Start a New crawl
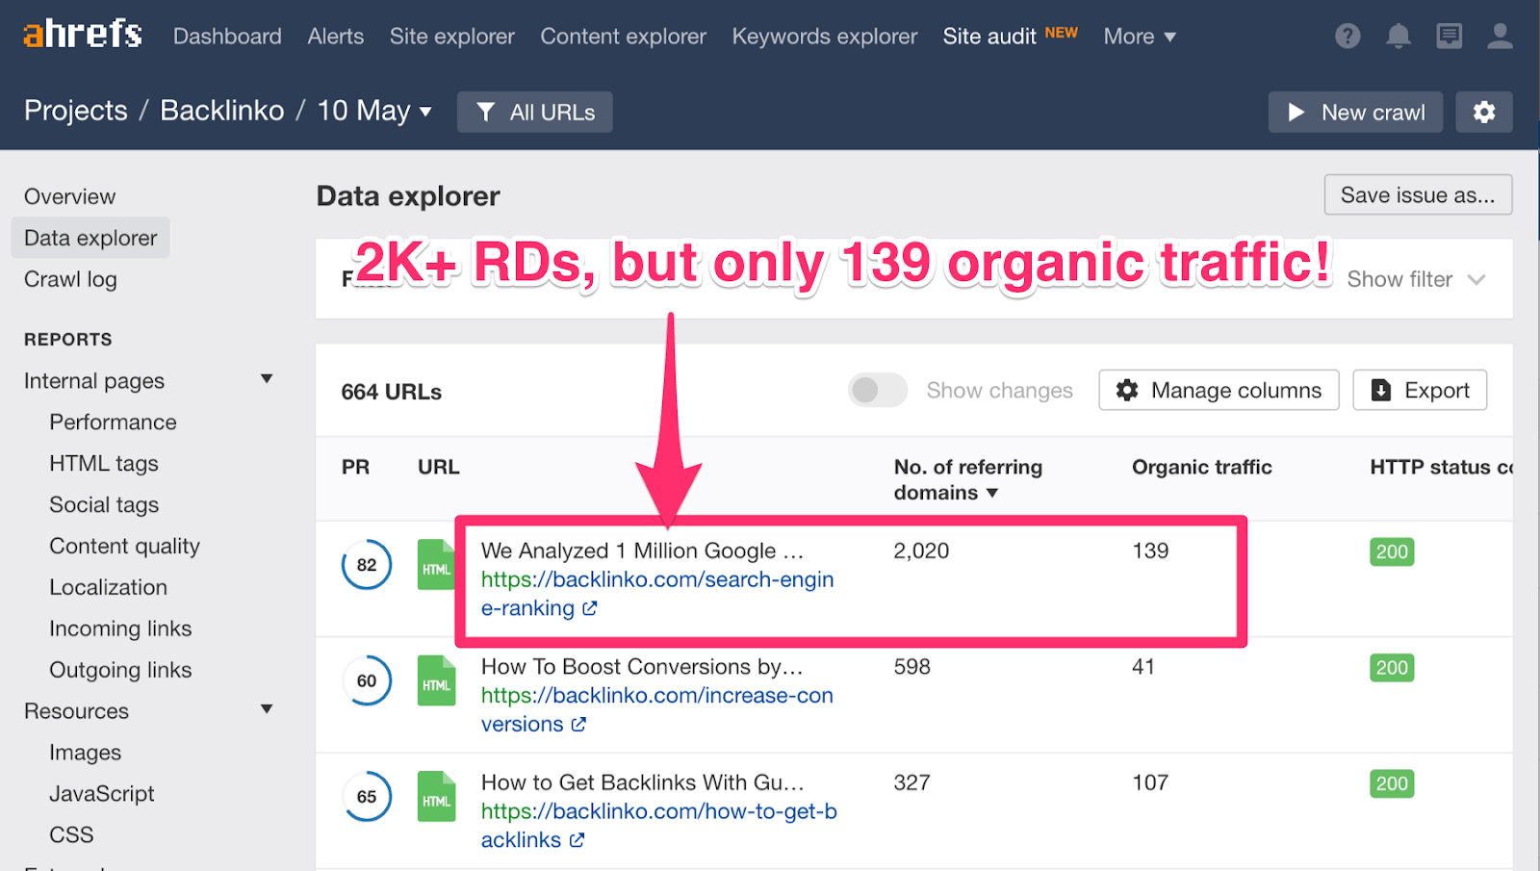The width and height of the screenshot is (1540, 871). point(1355,113)
